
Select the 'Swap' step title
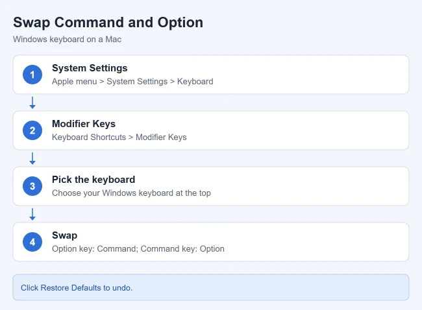(x=64, y=235)
